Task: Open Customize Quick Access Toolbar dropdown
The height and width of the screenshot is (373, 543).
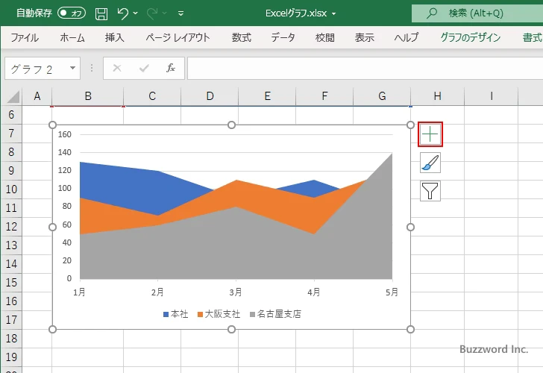Action: click(181, 13)
